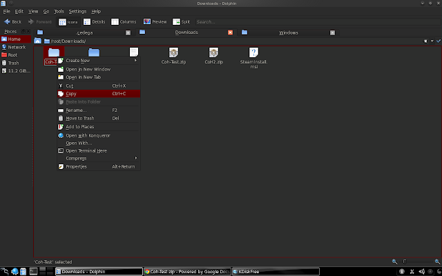442x276 pixels.
Task: Click the icon zoom slider handle
Action: tap(405, 262)
